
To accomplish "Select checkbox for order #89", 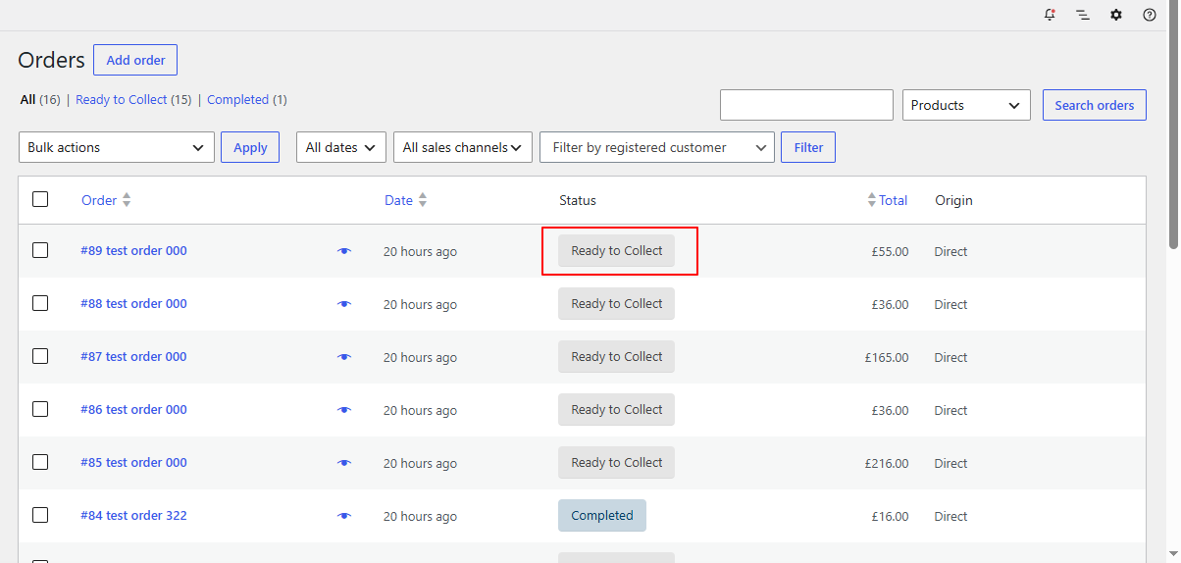I will 40,250.
